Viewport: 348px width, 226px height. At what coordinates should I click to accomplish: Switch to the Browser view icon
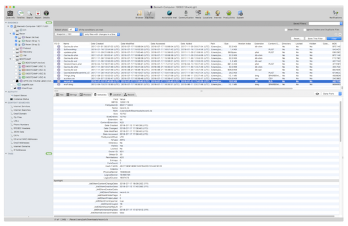[x=139, y=13]
